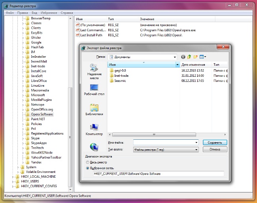Open Компьютер in places bar

94,130
